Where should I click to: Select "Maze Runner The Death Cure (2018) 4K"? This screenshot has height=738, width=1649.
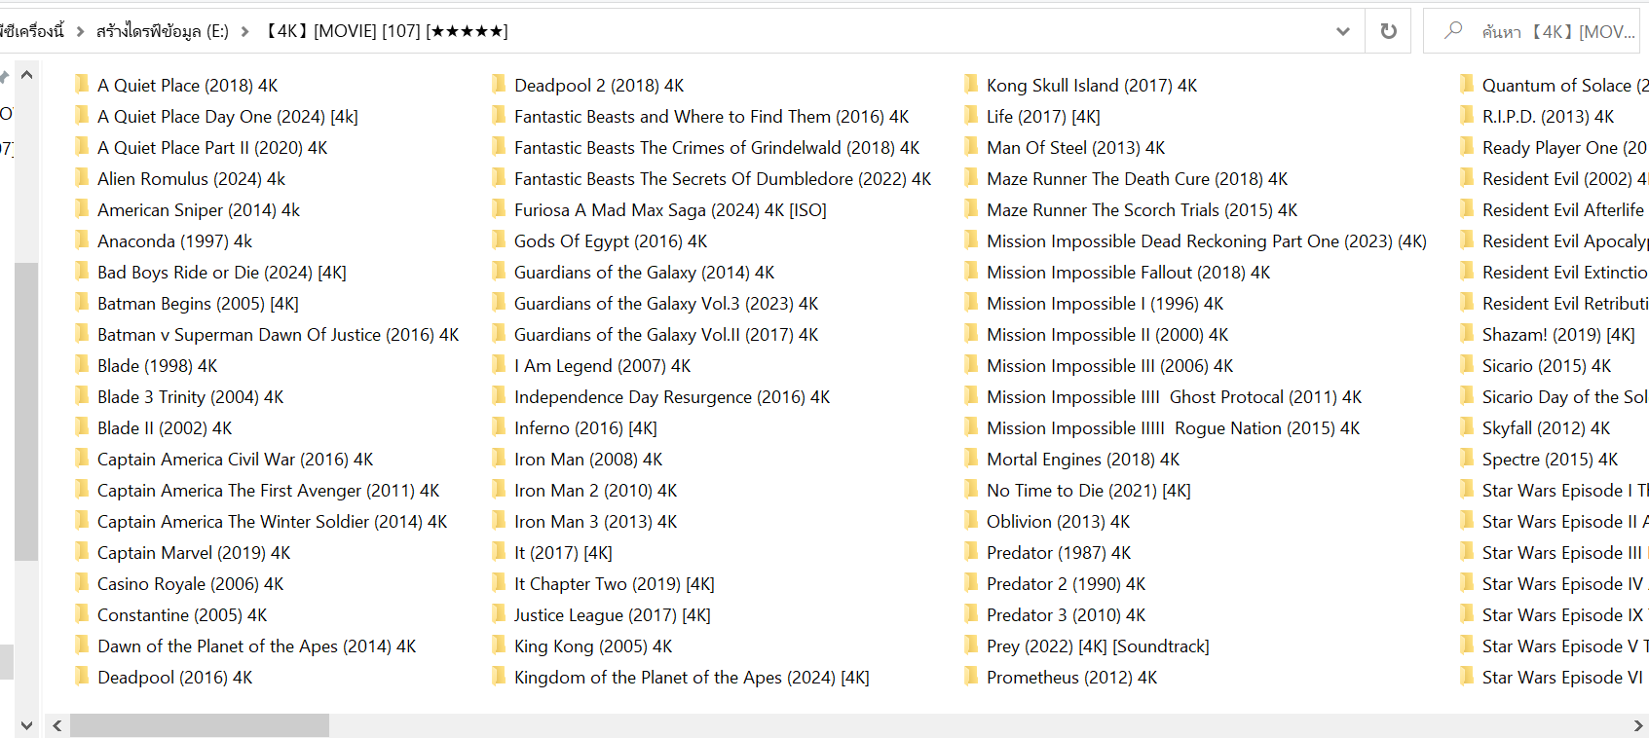[x=1138, y=179]
